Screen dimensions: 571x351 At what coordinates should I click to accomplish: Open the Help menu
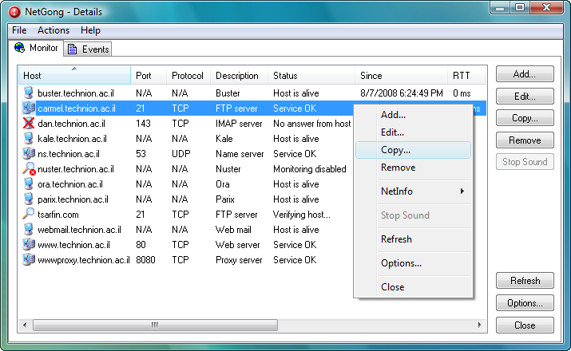[x=90, y=30]
